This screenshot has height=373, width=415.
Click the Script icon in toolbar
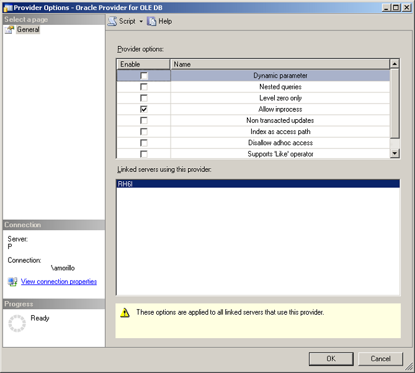tap(112, 21)
